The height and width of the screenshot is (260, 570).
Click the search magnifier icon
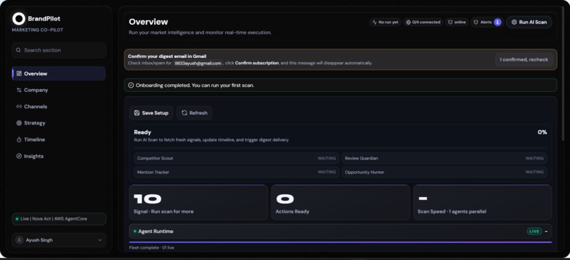click(18, 50)
